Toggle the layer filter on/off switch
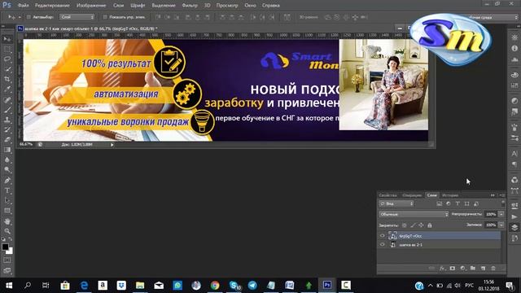 [x=503, y=203]
